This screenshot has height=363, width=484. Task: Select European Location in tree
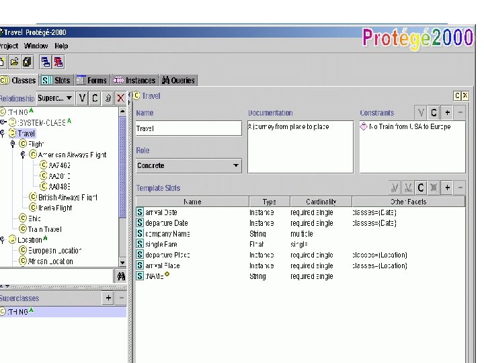(x=50, y=250)
